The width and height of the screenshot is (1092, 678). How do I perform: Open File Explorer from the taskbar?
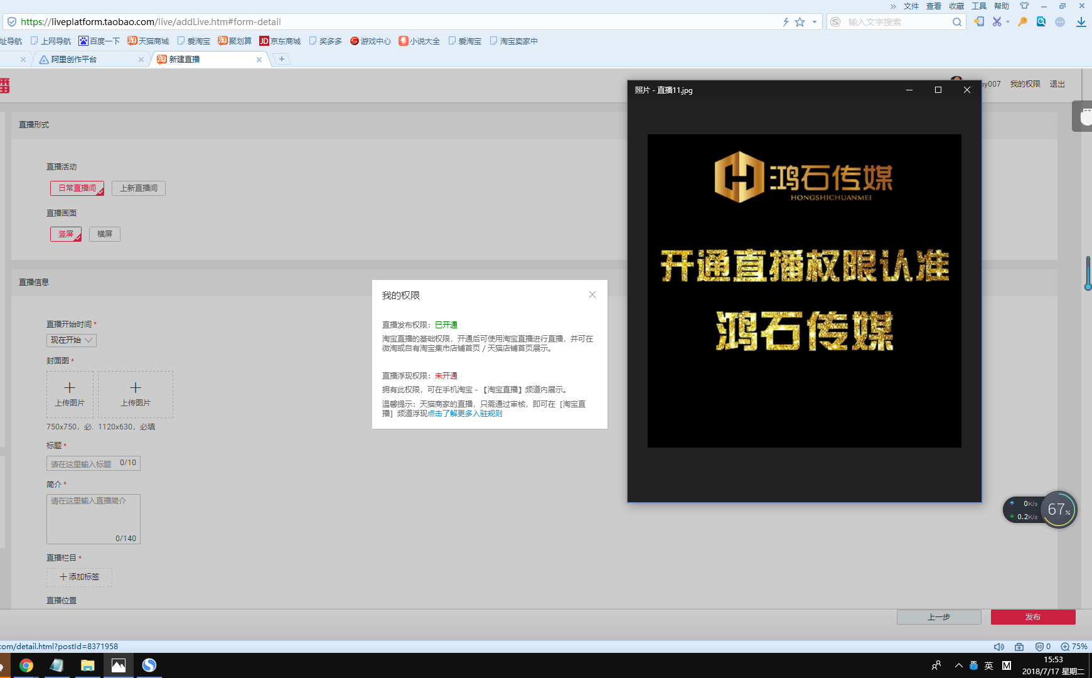(87, 665)
